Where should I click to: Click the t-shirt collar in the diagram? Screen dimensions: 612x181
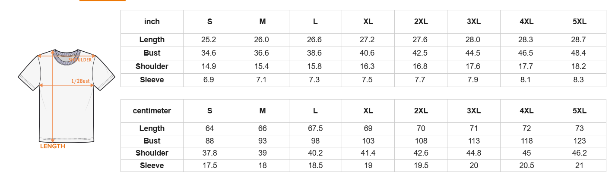tap(67, 56)
